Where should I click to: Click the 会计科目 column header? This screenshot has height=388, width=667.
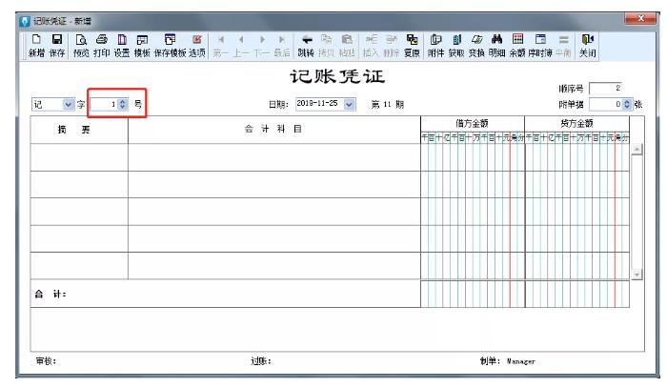tap(274, 130)
